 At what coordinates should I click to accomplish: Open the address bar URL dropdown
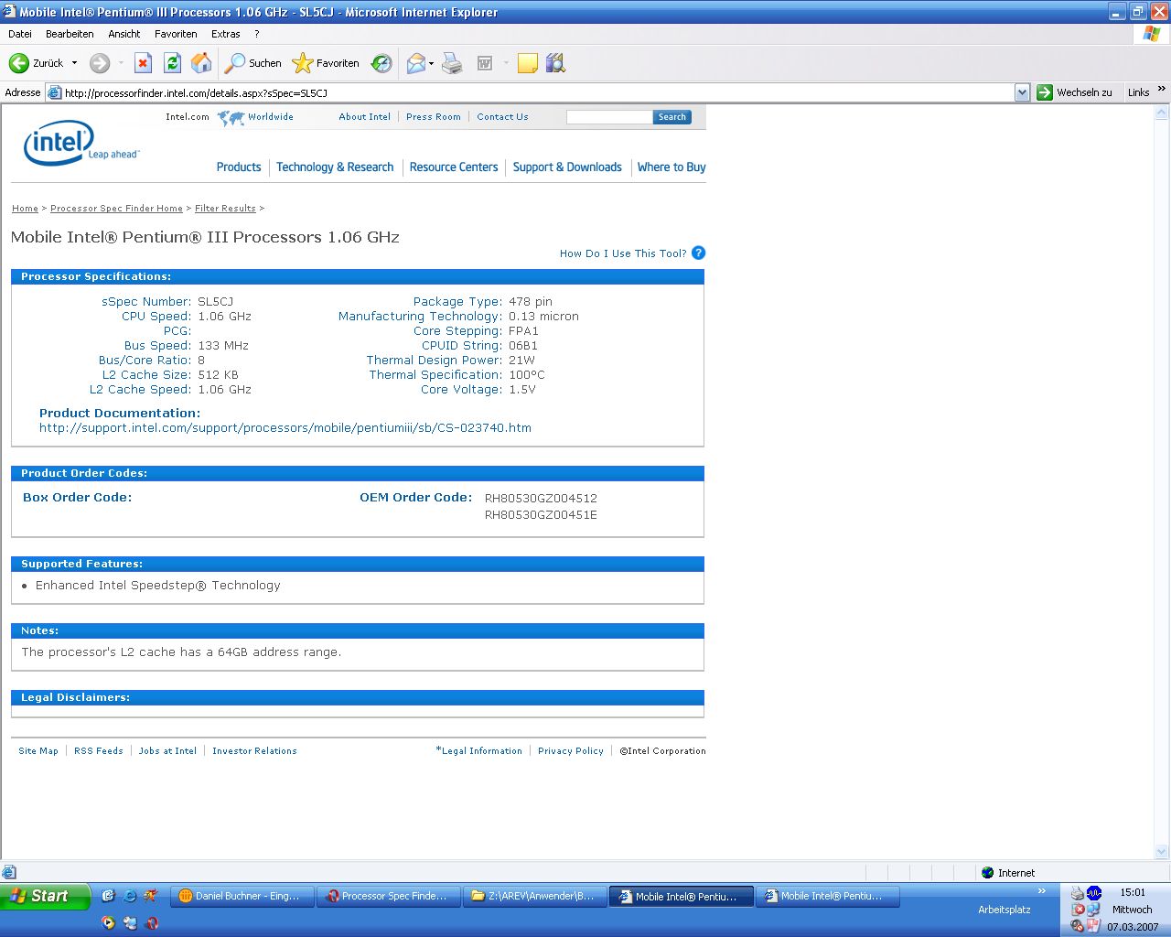(x=1022, y=92)
